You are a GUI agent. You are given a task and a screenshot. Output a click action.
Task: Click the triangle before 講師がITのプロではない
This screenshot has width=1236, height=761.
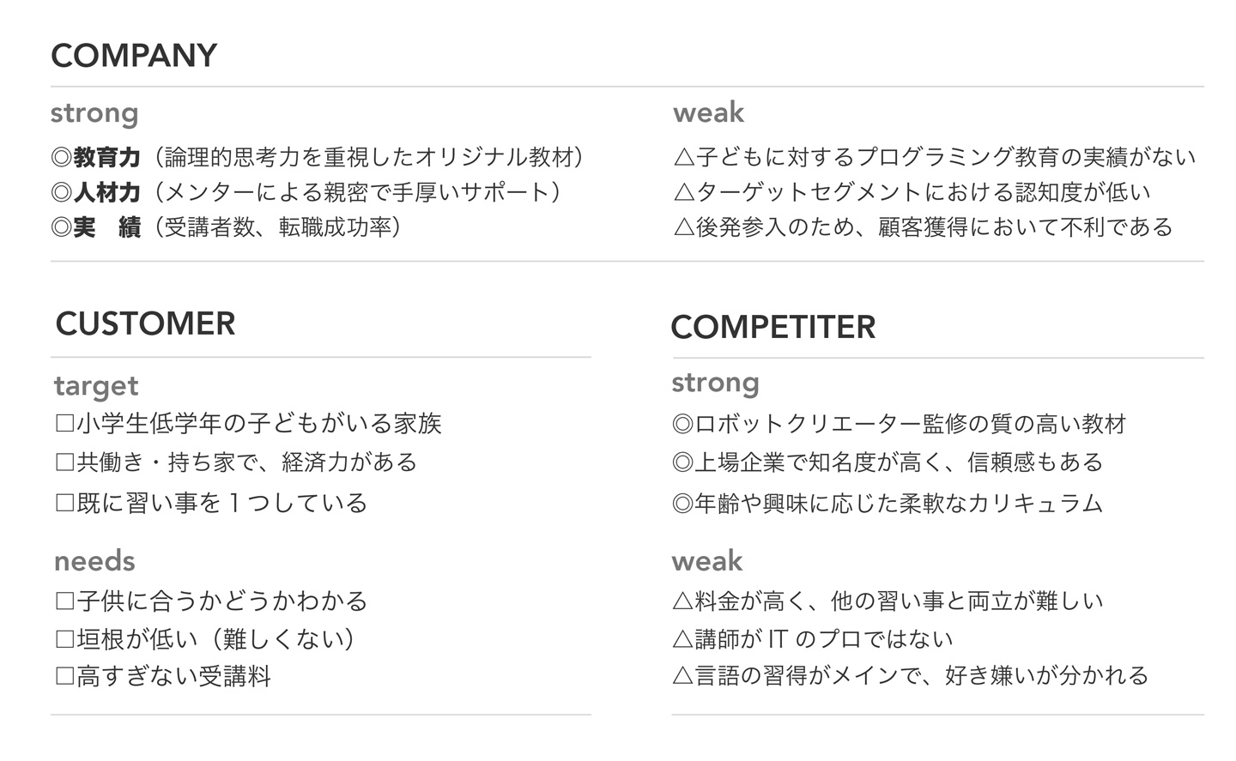[x=682, y=639]
